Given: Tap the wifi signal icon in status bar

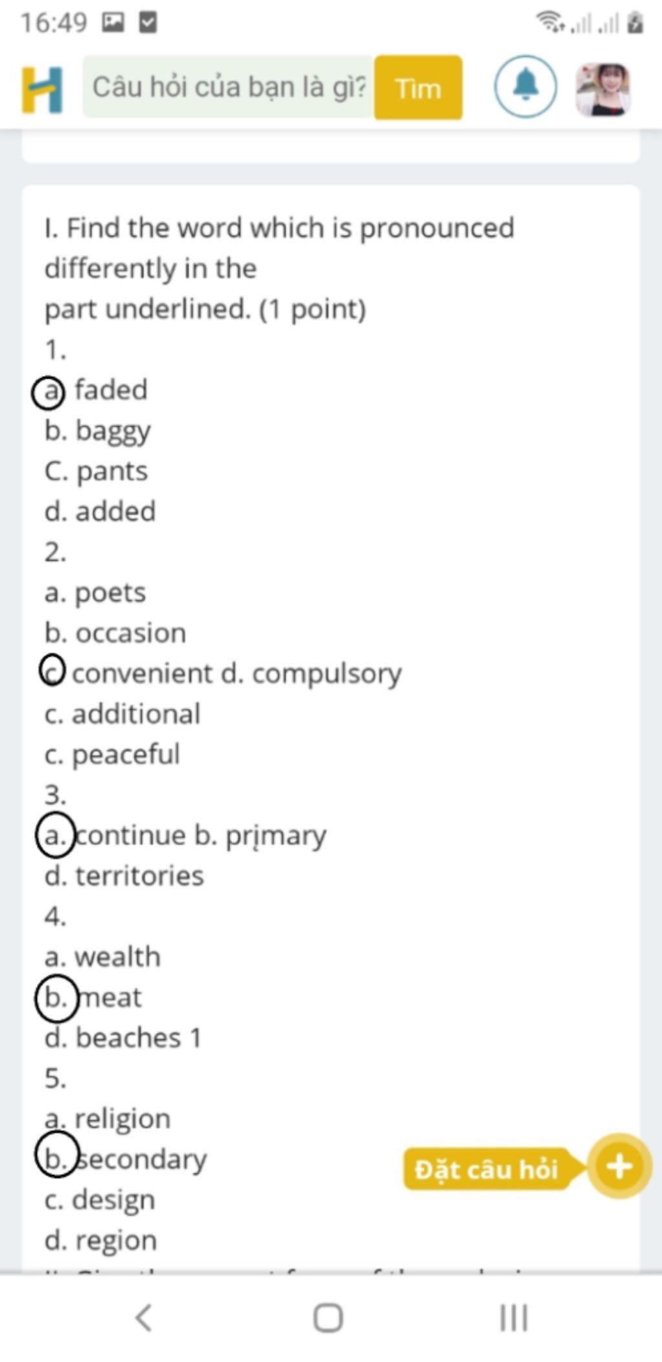Looking at the screenshot, I should (550, 23).
